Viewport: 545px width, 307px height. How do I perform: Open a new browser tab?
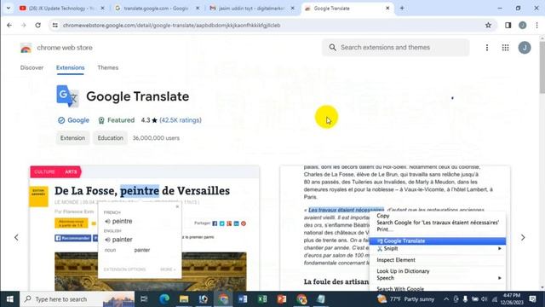[x=402, y=8]
